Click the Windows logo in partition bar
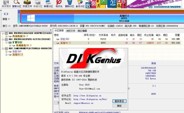 (31, 18)
